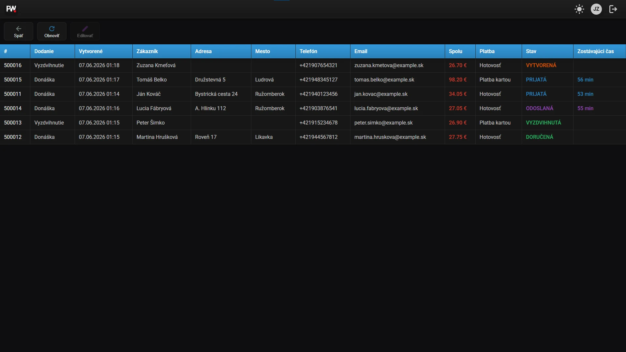Click the total 26.70 €
This screenshot has width=626, height=352.
458,65
